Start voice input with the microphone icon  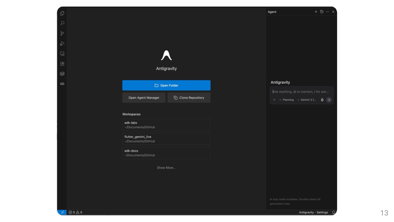(x=322, y=100)
